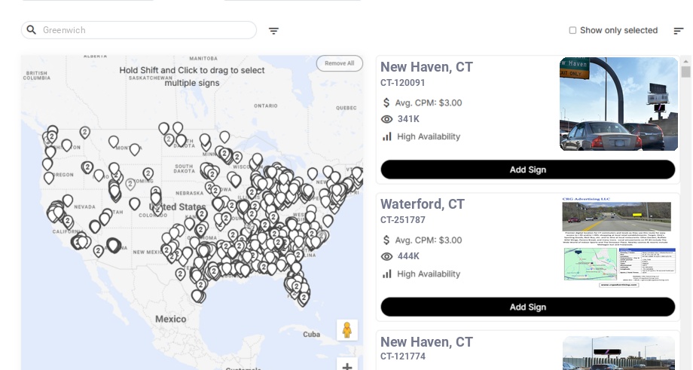Open the filter options icon
Screen dimensions: 693x370
click(273, 31)
